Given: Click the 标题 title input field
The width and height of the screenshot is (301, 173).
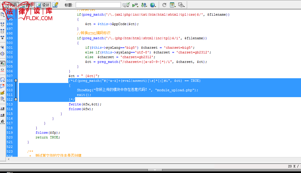Looking at the screenshot, I should [x=98, y=5].
